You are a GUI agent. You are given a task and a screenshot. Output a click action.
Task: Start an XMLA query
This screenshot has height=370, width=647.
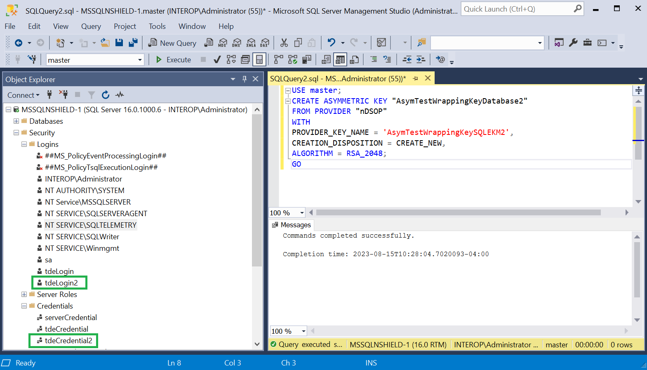pos(251,43)
